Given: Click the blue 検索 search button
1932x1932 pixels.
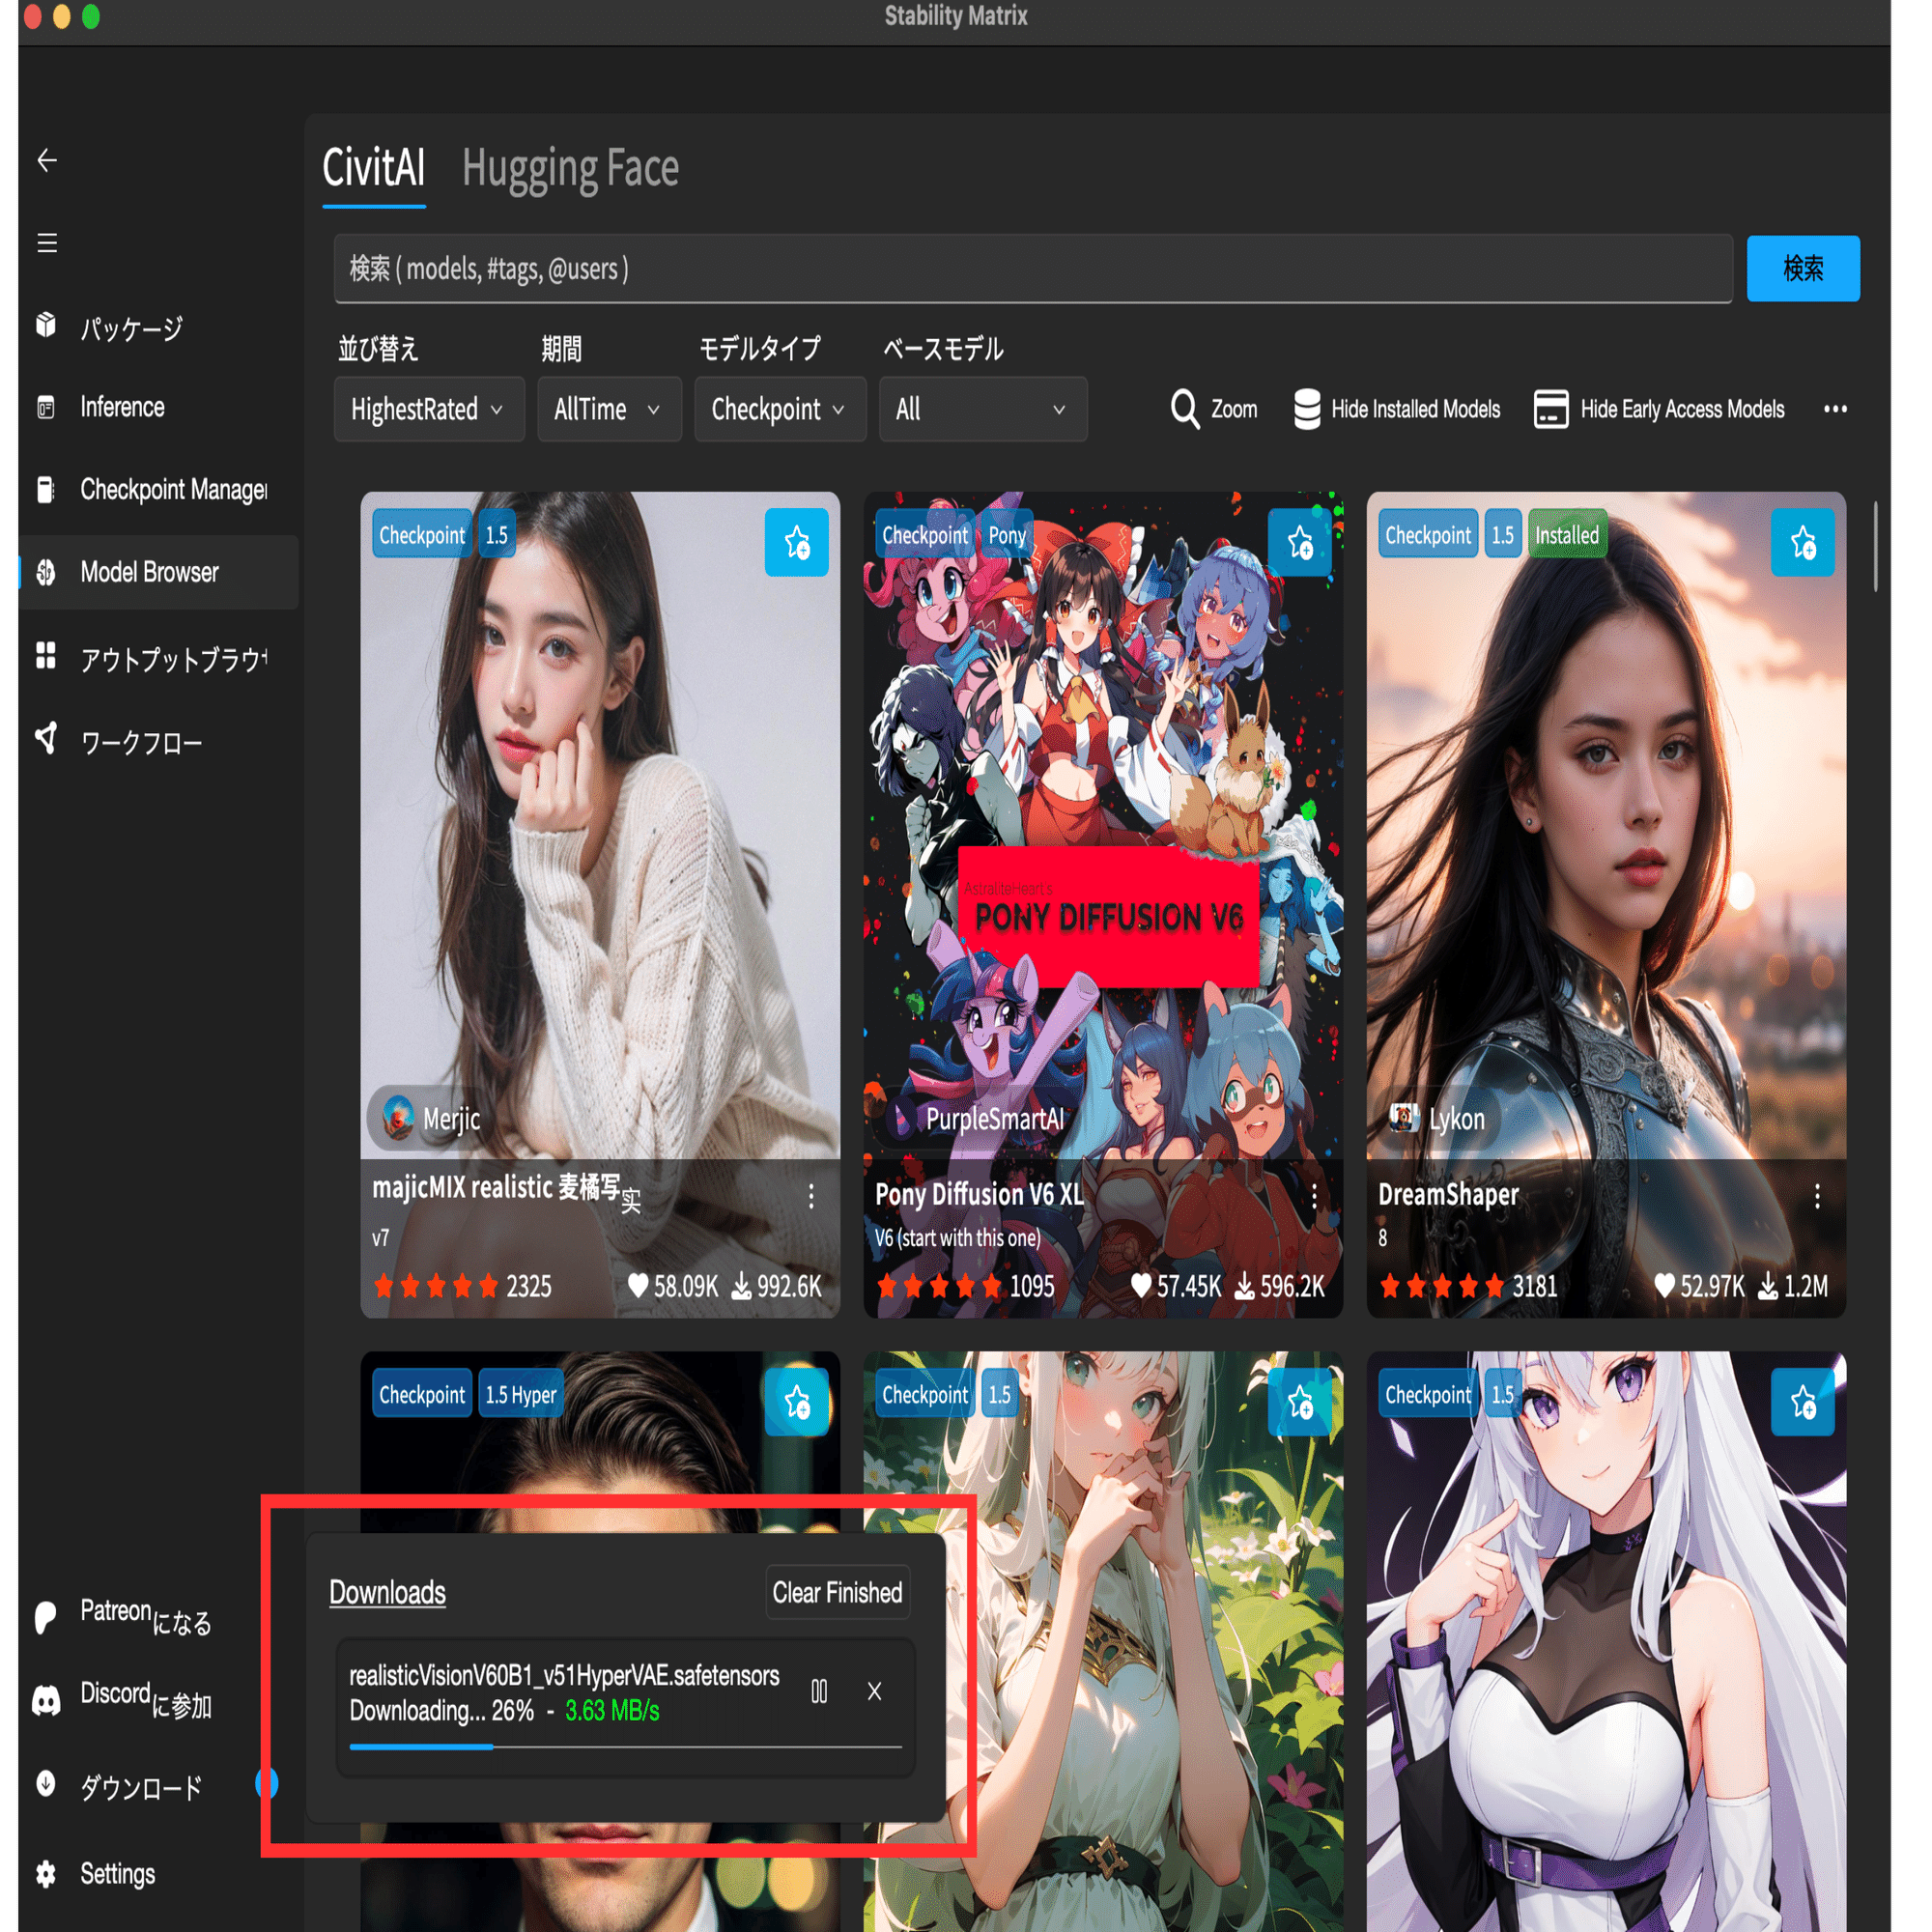Looking at the screenshot, I should tap(1803, 268).
